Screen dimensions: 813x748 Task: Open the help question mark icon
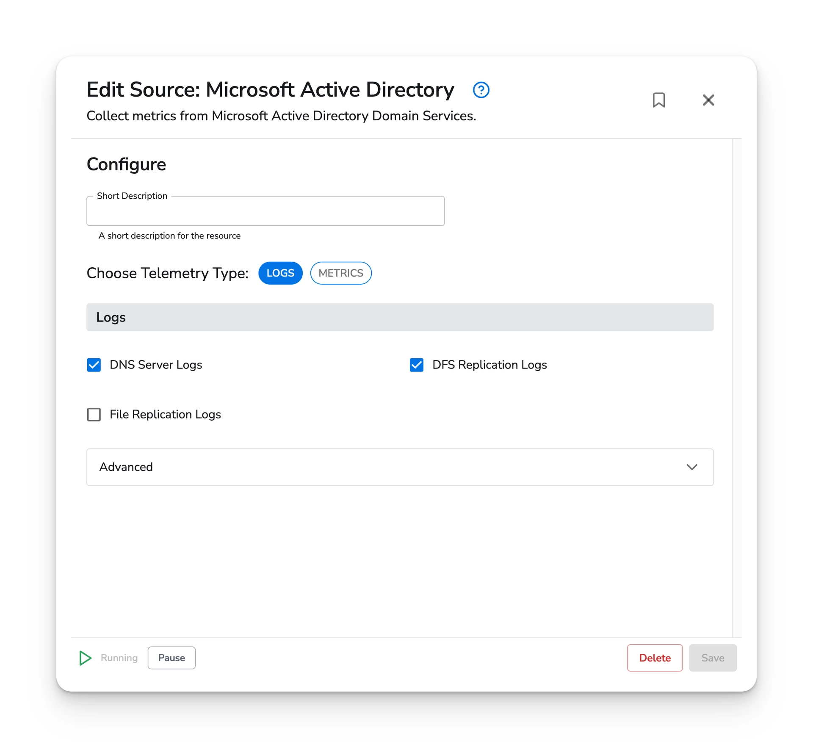pos(481,90)
